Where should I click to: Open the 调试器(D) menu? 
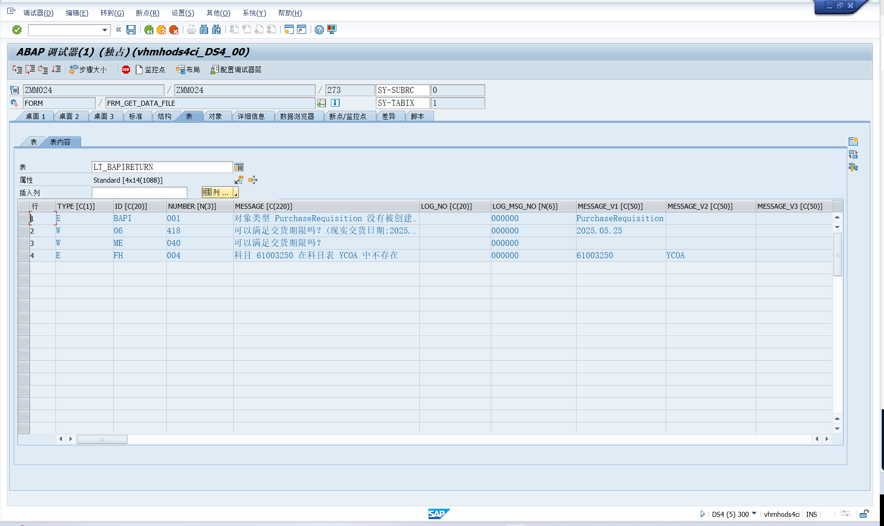tap(38, 13)
